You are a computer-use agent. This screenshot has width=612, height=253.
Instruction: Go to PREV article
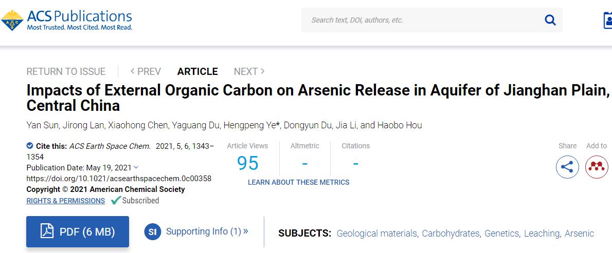tap(146, 71)
